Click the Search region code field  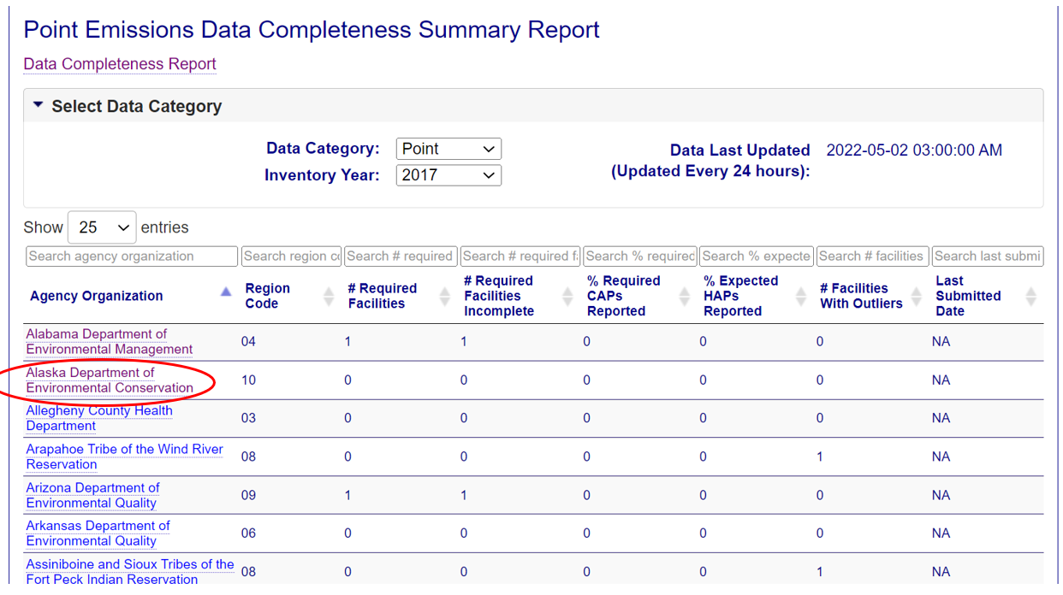pos(291,256)
